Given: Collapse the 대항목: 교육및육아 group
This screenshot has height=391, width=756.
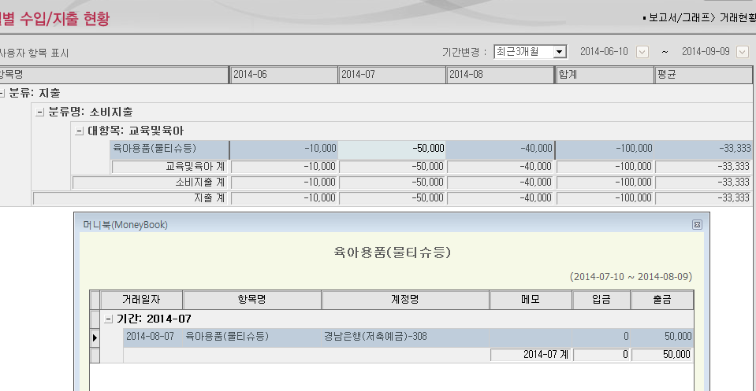Looking at the screenshot, I should click(79, 131).
